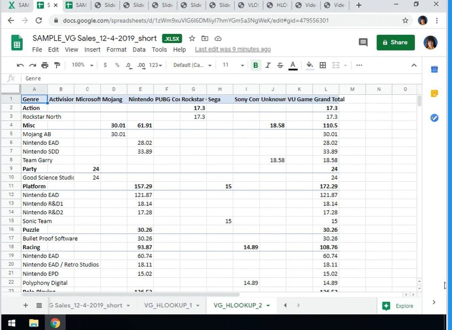This screenshot has height=330, width=452.
Task: Open the Fill color bucket
Action: point(310,65)
